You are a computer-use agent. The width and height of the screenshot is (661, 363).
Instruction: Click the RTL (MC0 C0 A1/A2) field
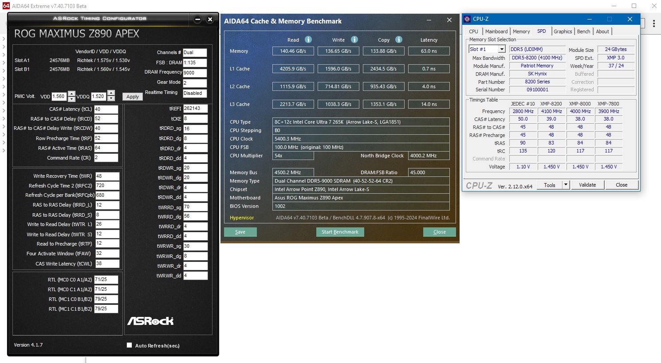click(x=106, y=280)
